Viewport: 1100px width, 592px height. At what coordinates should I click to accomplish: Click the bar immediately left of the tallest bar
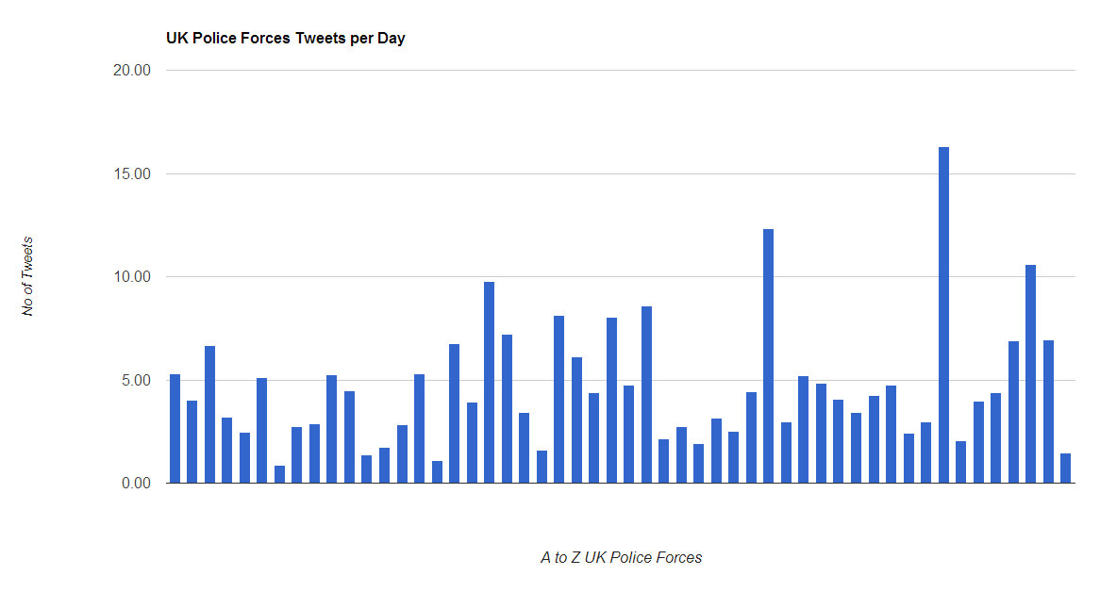click(x=926, y=452)
